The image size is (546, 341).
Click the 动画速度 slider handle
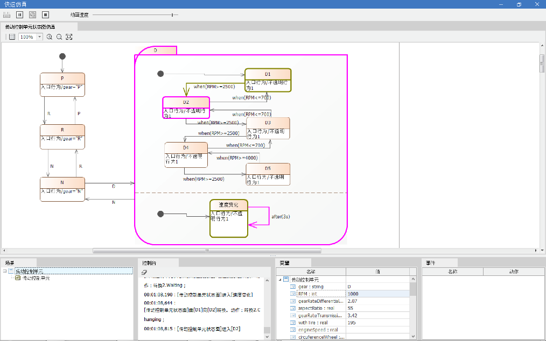[172, 15]
